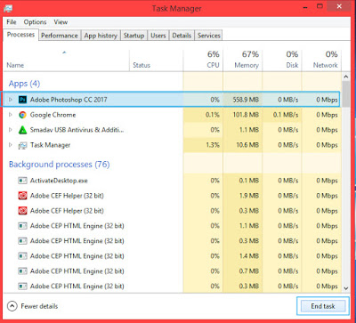356x323 pixels.
Task: Click the vertical scrollbar thumb
Action: pyautogui.click(x=345, y=93)
